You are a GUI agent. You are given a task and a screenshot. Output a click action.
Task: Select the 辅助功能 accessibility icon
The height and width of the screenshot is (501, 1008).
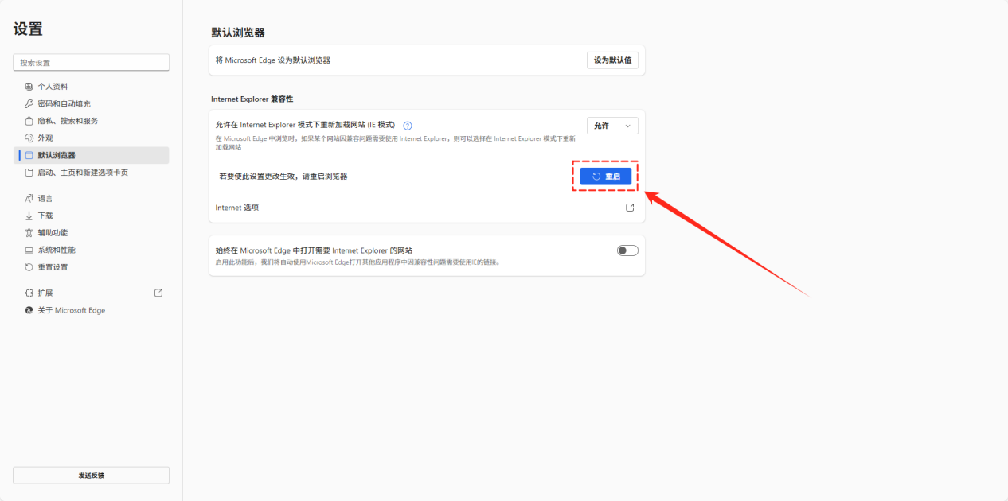(x=28, y=231)
